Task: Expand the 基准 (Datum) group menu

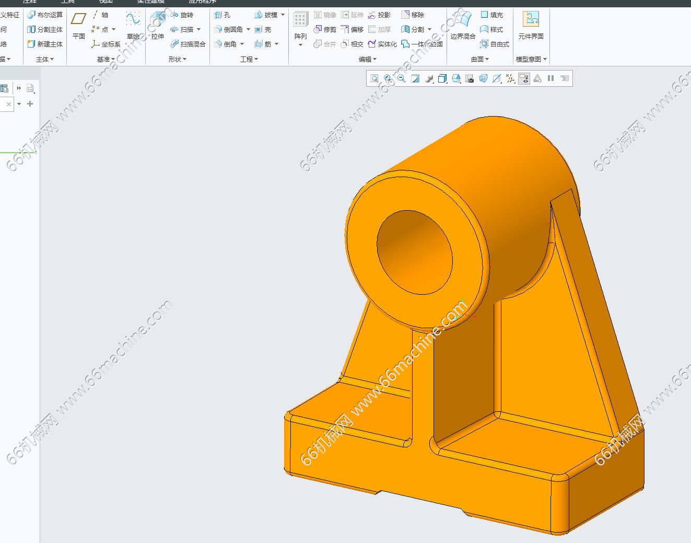Action: pos(106,60)
